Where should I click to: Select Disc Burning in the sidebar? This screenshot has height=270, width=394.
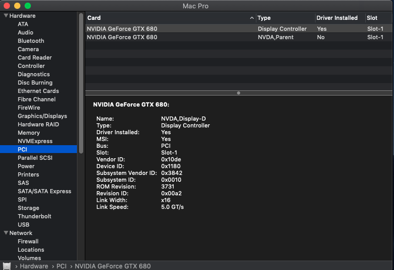point(35,83)
